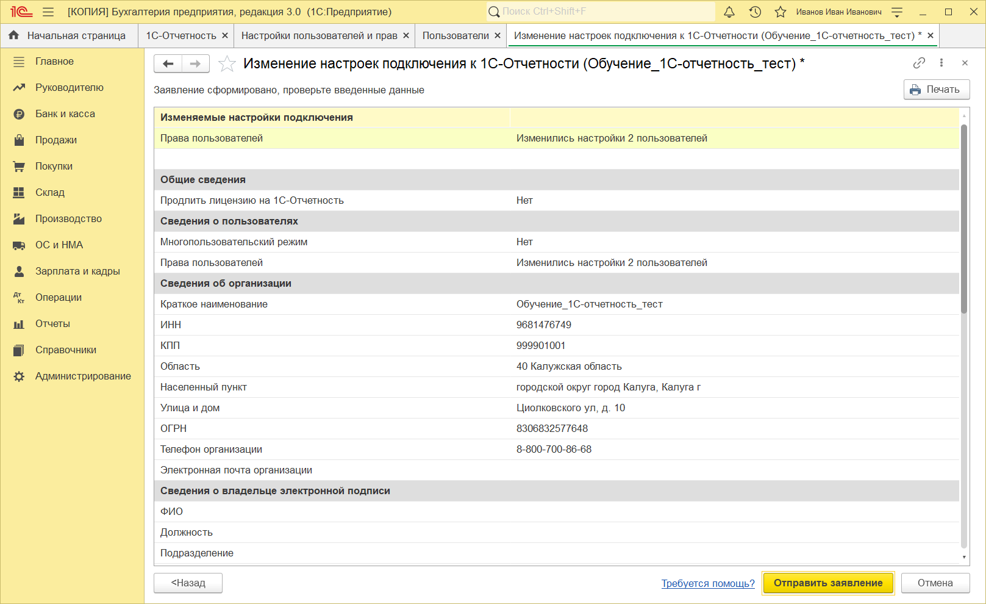Viewport: 986px width, 604px height.
Task: Close the form with X icon
Action: point(965,63)
